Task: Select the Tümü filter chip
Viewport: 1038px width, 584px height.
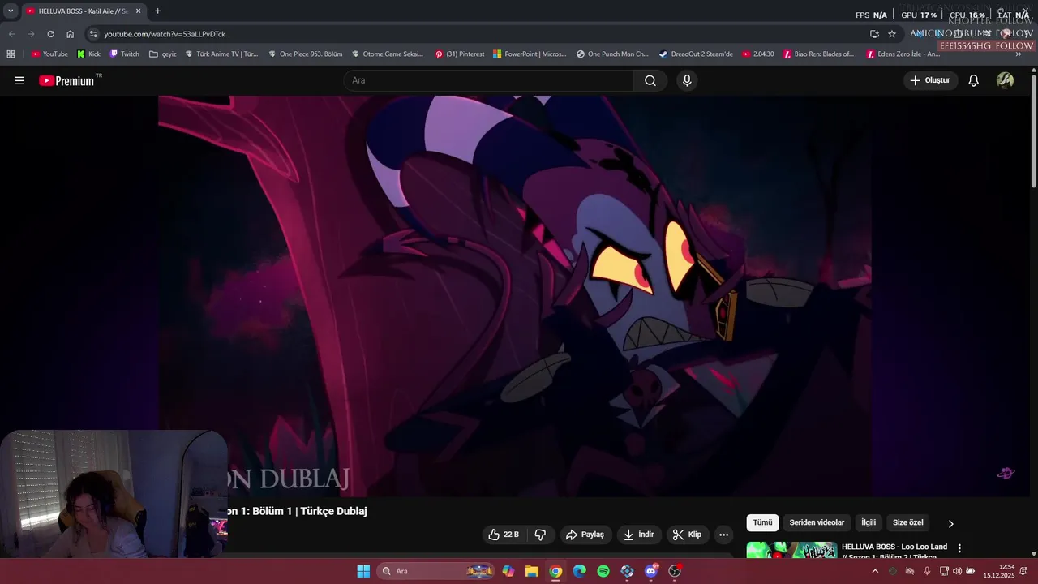Action: coord(762,523)
